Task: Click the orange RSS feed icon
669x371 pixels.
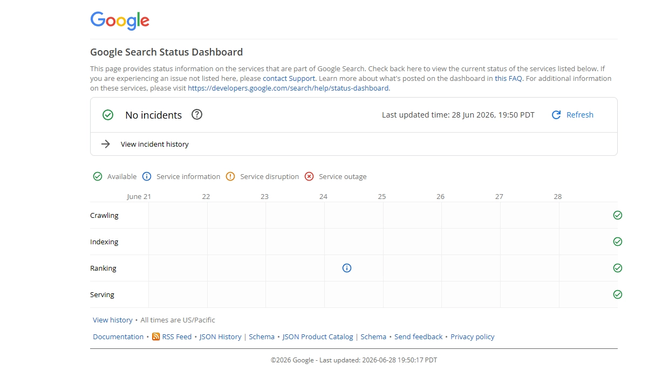Action: click(x=156, y=336)
